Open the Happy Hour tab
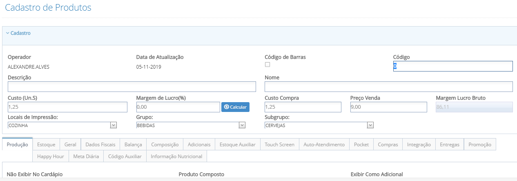Screen dimensions: 517x181 [x=51, y=156]
